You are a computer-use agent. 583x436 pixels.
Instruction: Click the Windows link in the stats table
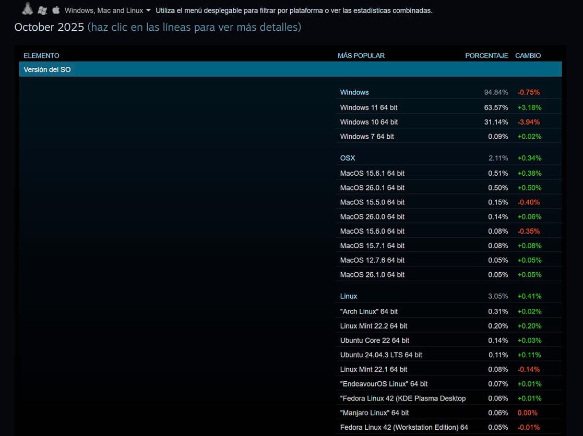pyautogui.click(x=354, y=92)
